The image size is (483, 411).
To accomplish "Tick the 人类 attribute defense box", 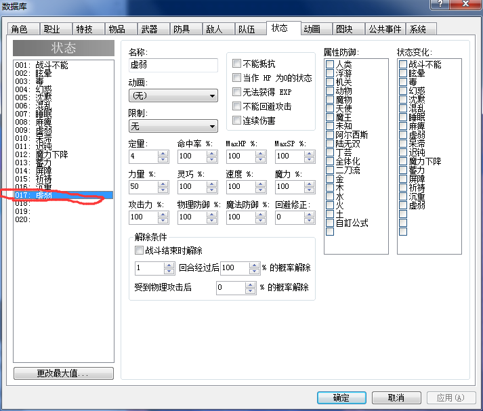I will click(x=330, y=64).
